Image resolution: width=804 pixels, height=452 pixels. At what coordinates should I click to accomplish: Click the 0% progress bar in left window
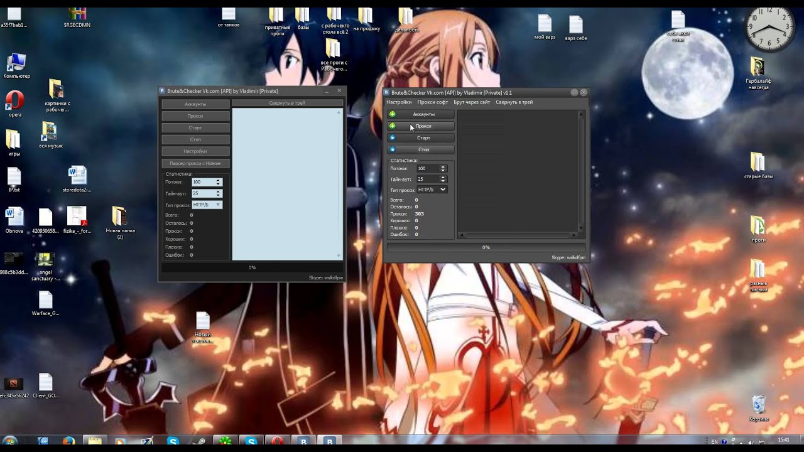click(252, 267)
